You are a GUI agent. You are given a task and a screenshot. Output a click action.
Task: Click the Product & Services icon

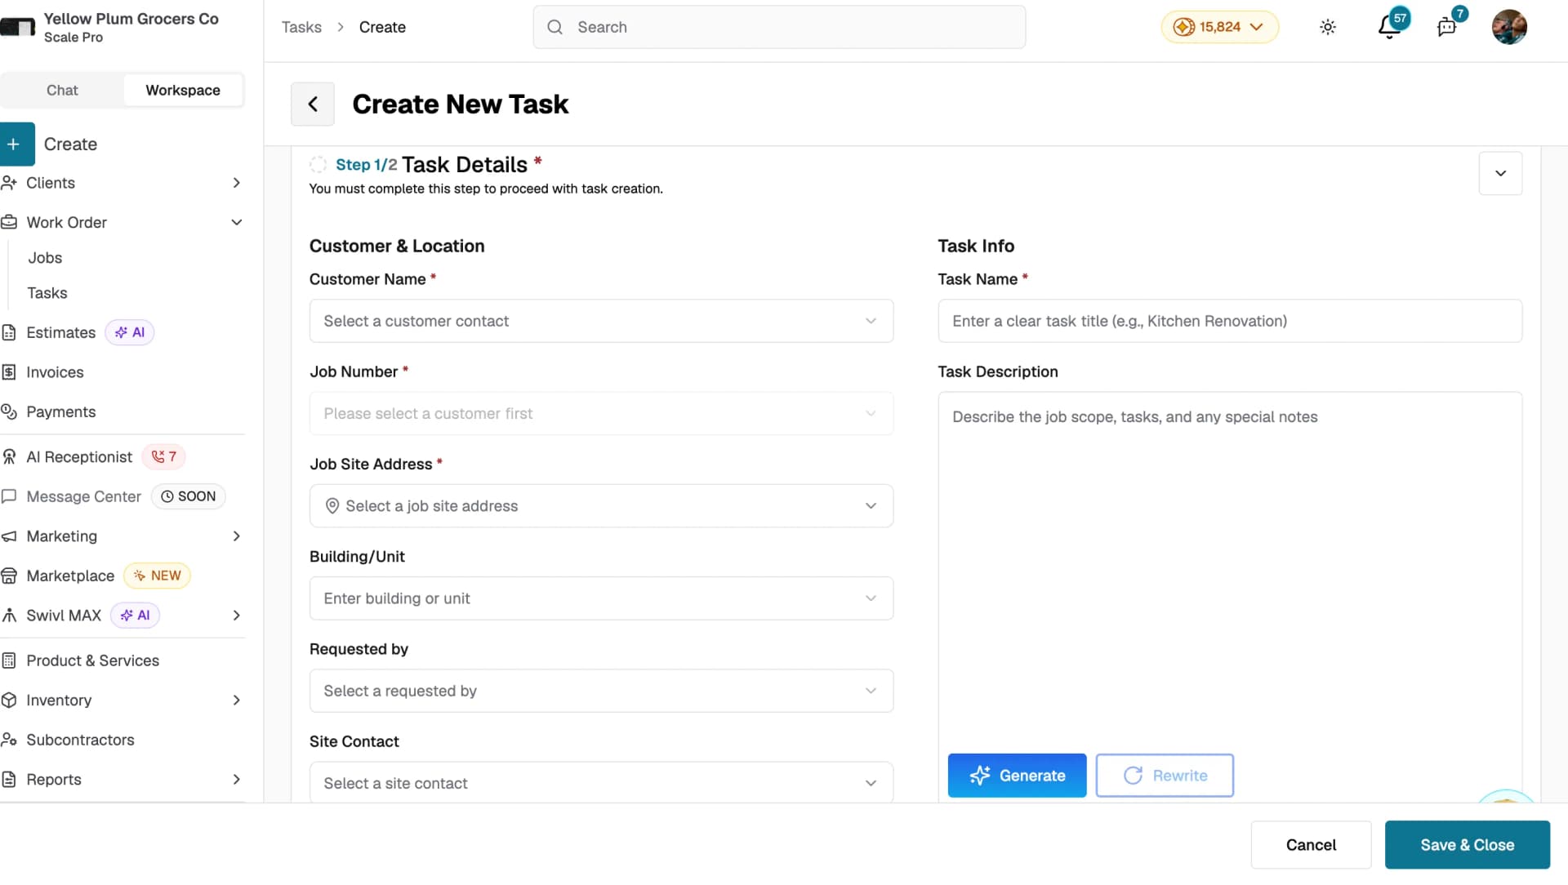9,660
